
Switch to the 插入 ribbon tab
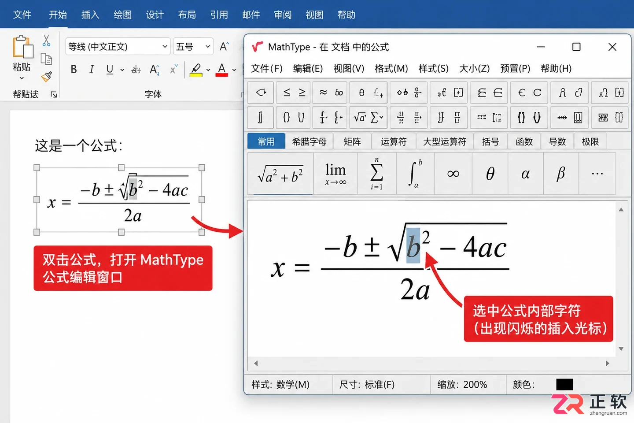[90, 15]
